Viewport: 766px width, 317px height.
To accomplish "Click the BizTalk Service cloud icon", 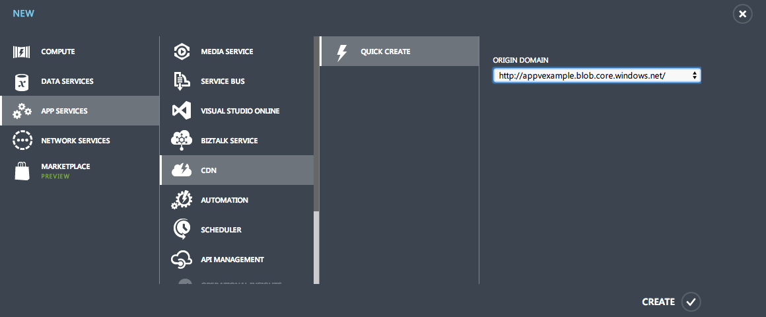I will [182, 141].
